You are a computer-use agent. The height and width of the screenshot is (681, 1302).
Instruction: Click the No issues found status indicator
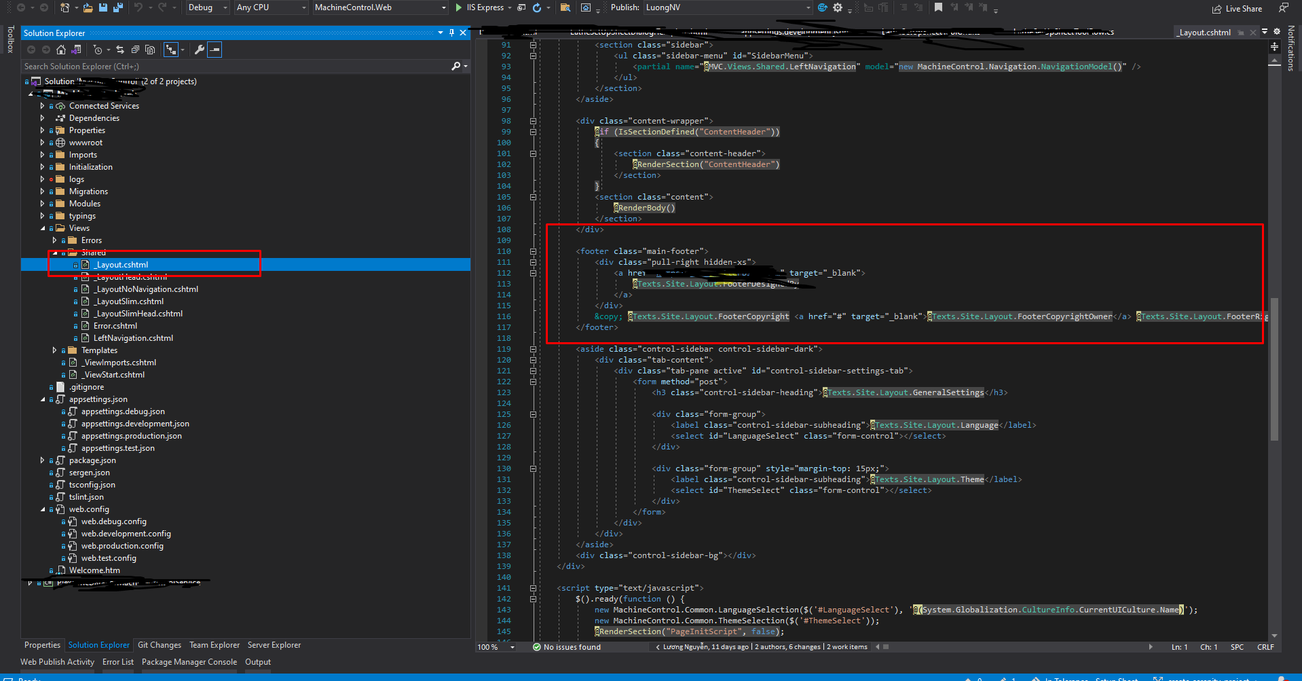click(567, 647)
